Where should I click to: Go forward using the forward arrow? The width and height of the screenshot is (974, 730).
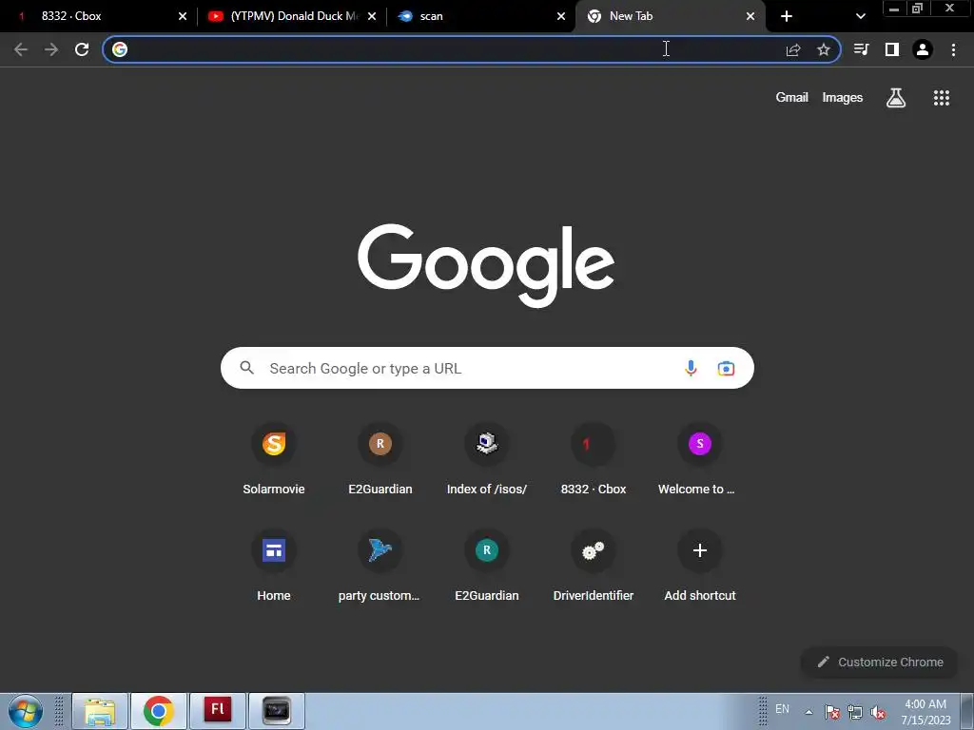coord(51,49)
